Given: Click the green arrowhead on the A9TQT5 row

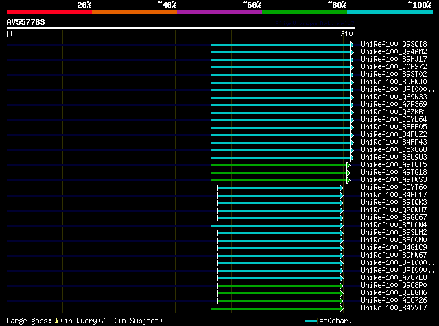Looking at the screenshot, I should 348,165.
